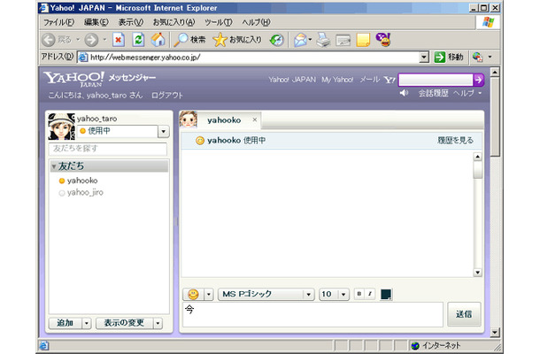Click the address bar URL field

click(x=249, y=58)
